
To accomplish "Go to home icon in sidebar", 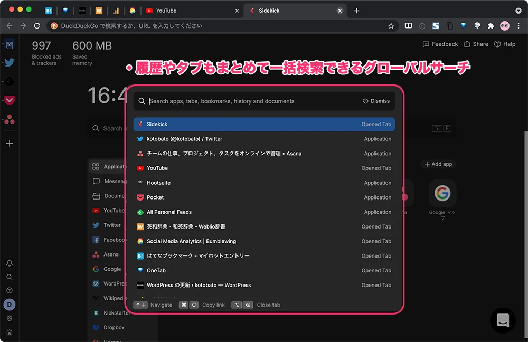I will pos(10,332).
